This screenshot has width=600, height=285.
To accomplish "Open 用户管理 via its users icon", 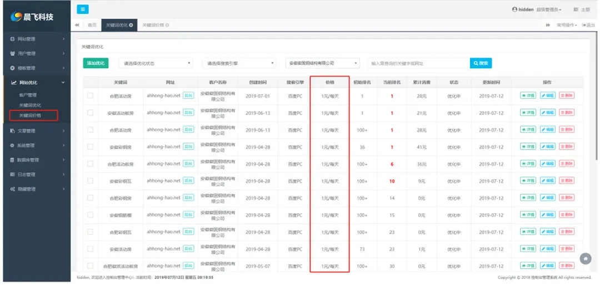I will point(12,53).
